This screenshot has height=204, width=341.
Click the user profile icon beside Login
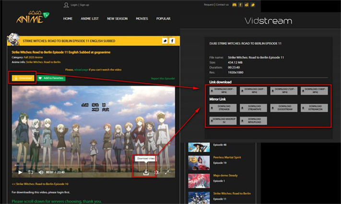(x=66, y=5)
